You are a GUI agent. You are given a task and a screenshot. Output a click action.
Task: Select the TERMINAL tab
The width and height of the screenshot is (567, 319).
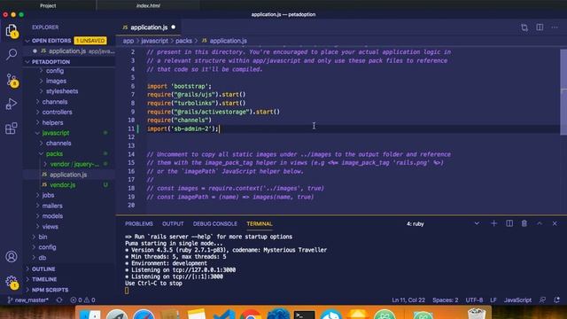coord(260,224)
